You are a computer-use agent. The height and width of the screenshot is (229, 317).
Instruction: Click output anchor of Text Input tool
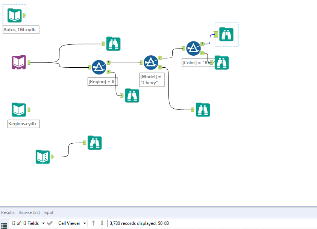tap(52, 157)
